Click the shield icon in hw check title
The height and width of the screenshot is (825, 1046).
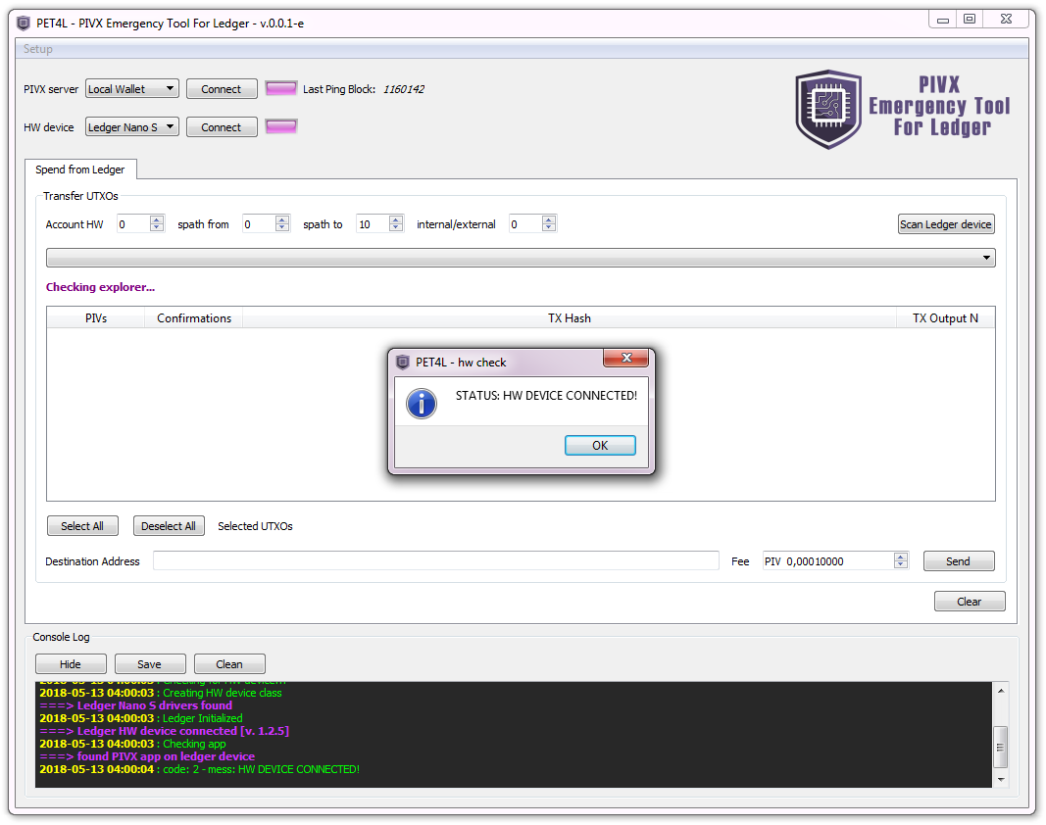tap(402, 363)
